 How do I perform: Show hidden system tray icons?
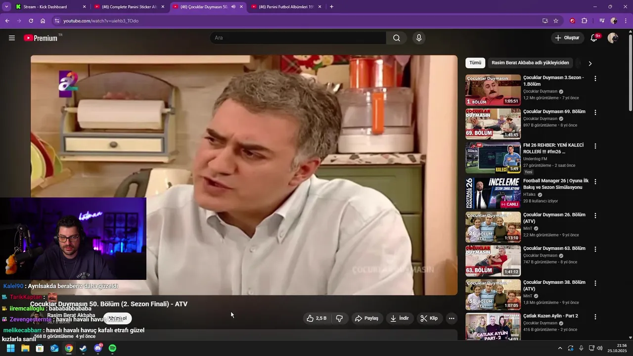click(x=560, y=348)
